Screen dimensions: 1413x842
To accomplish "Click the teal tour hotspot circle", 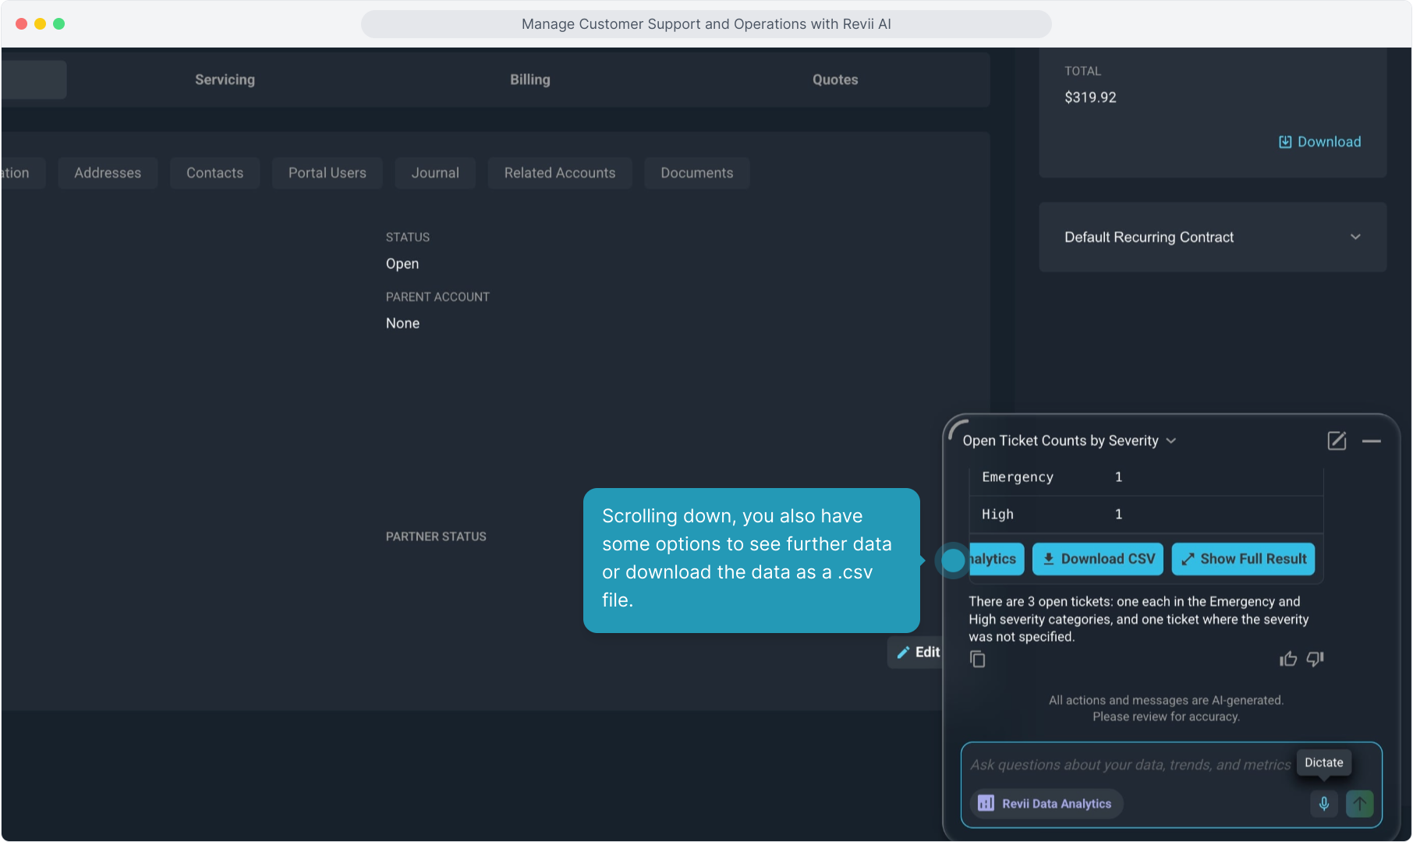I will pos(953,560).
